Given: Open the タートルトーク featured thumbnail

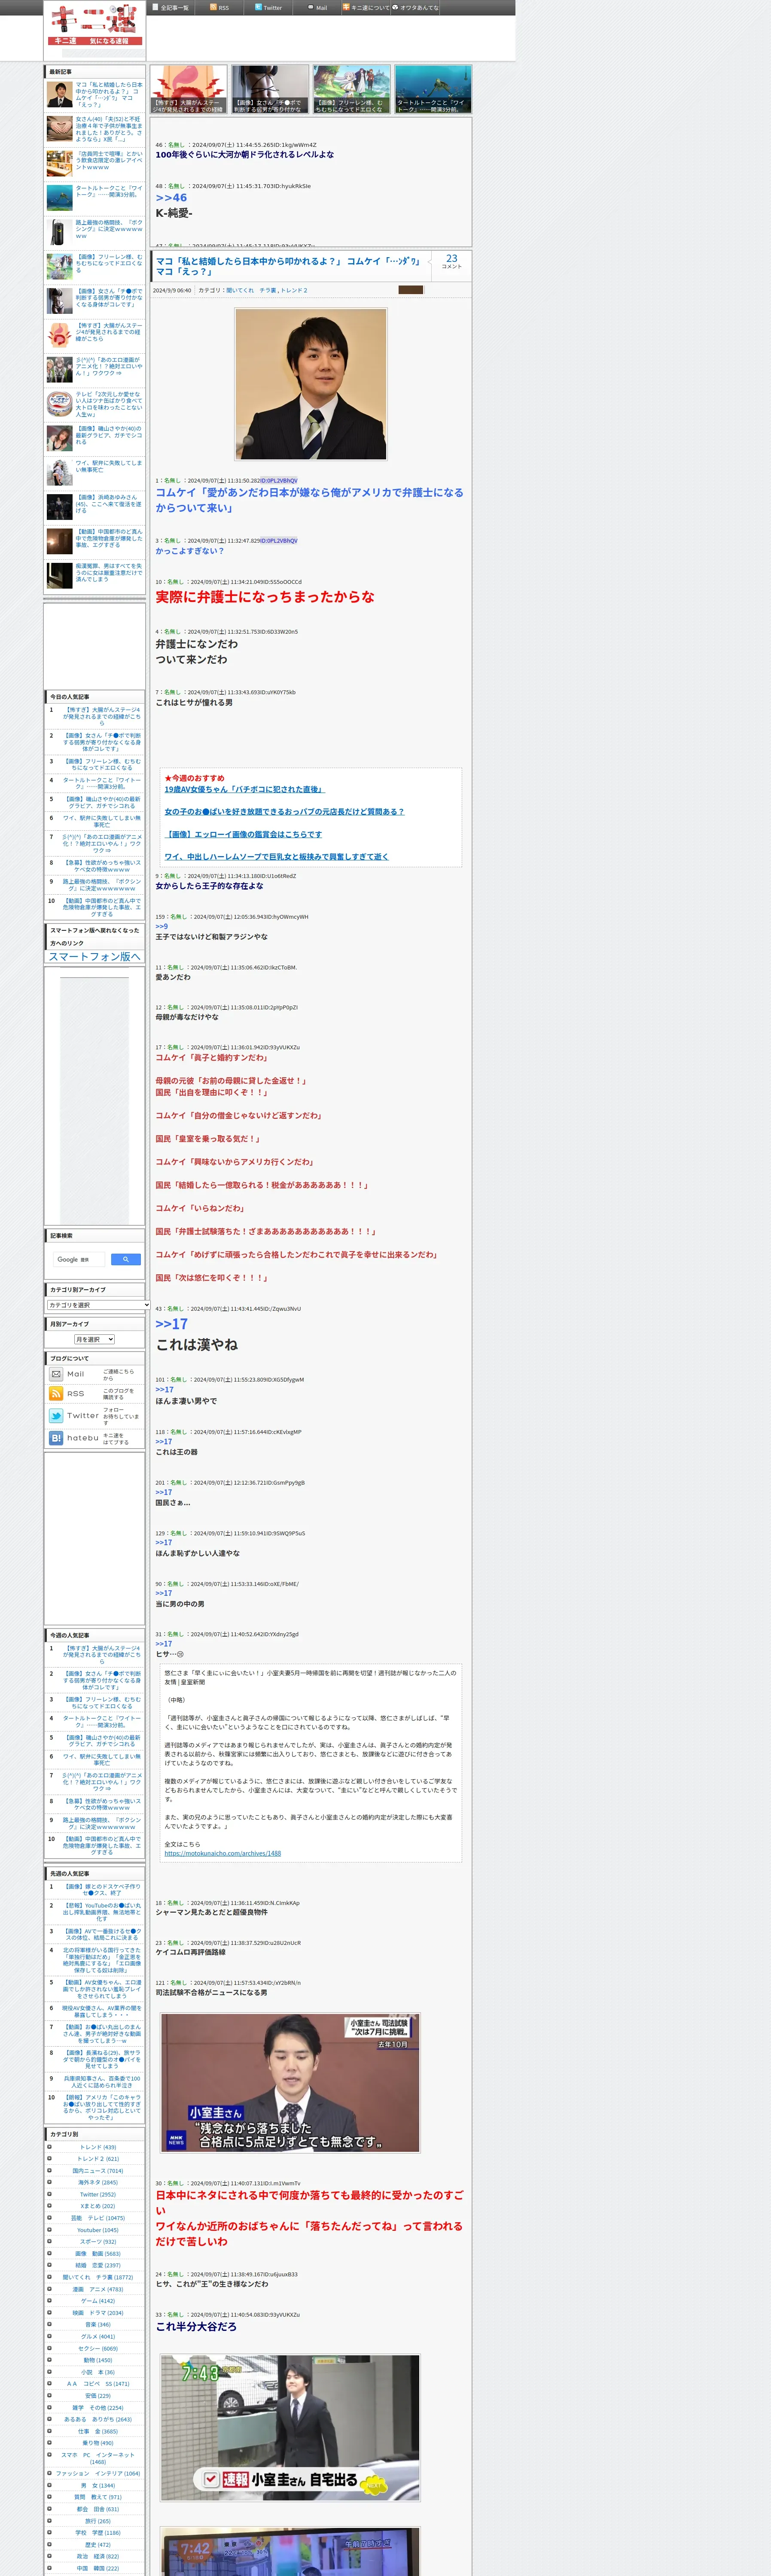Looking at the screenshot, I should [432, 89].
